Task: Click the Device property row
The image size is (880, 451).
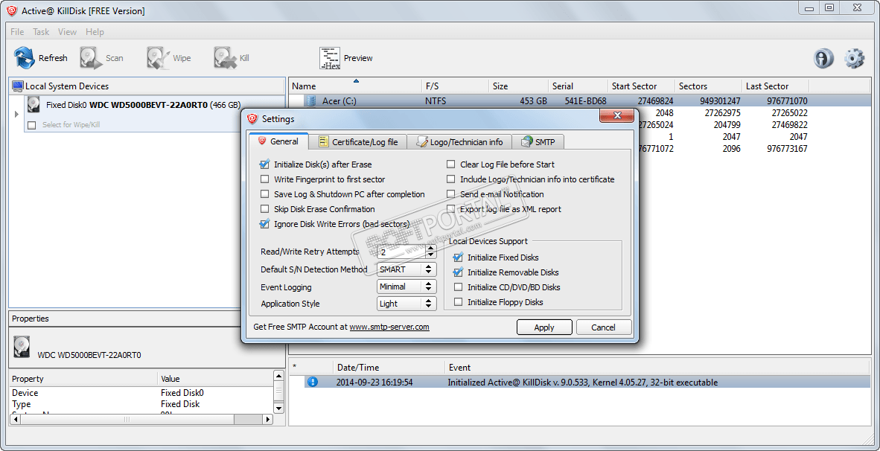Action: point(141,393)
